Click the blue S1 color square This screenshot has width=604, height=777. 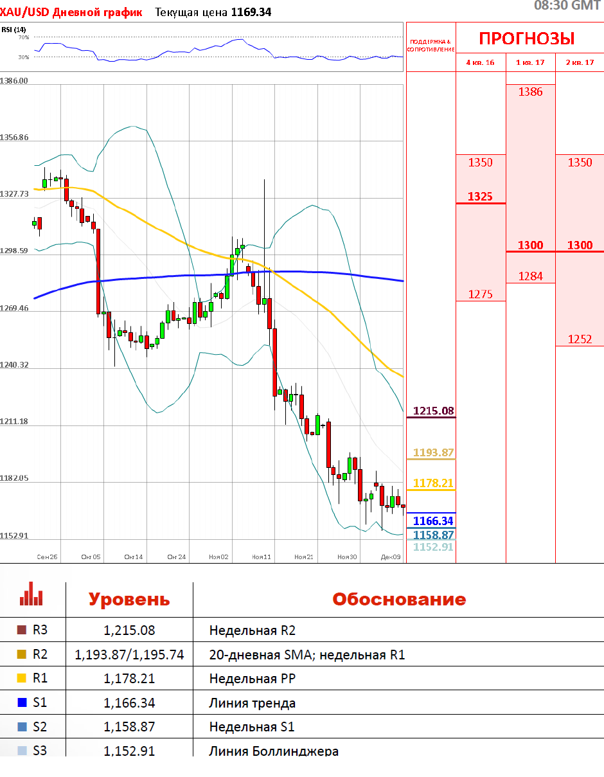click(21, 703)
